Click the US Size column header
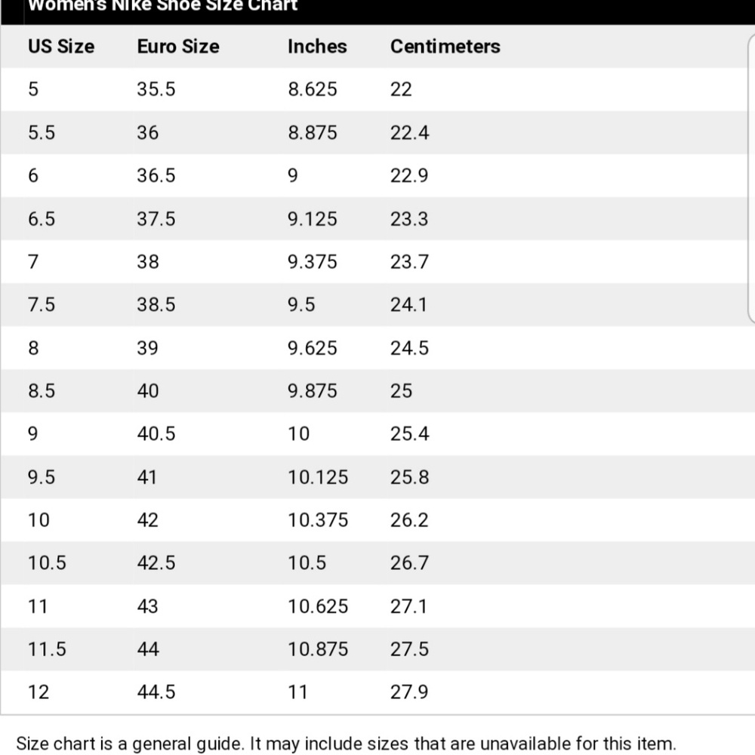This screenshot has height=755, width=755. coord(61,47)
